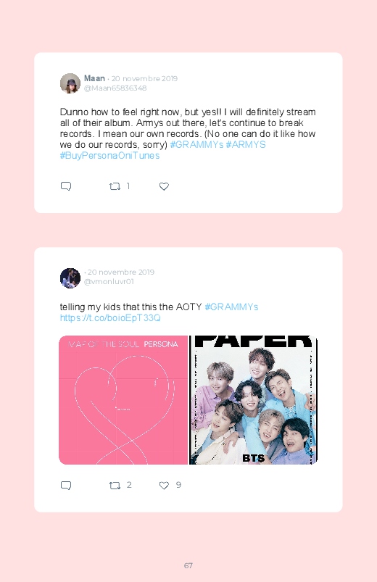
Task: Like Maan's tweet with heart icon
Action: point(164,186)
